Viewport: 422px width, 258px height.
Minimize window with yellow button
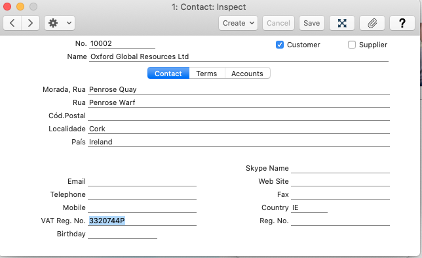tap(20, 7)
